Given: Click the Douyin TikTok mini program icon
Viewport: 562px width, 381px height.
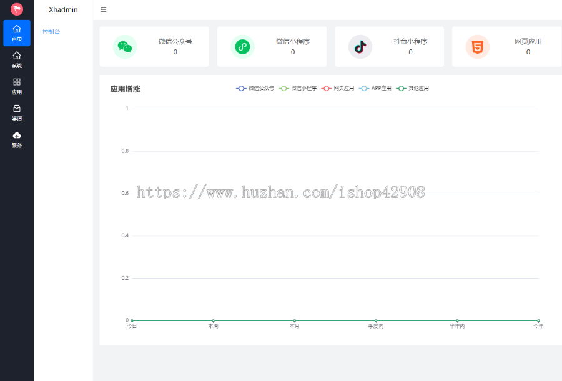Looking at the screenshot, I should [x=360, y=47].
